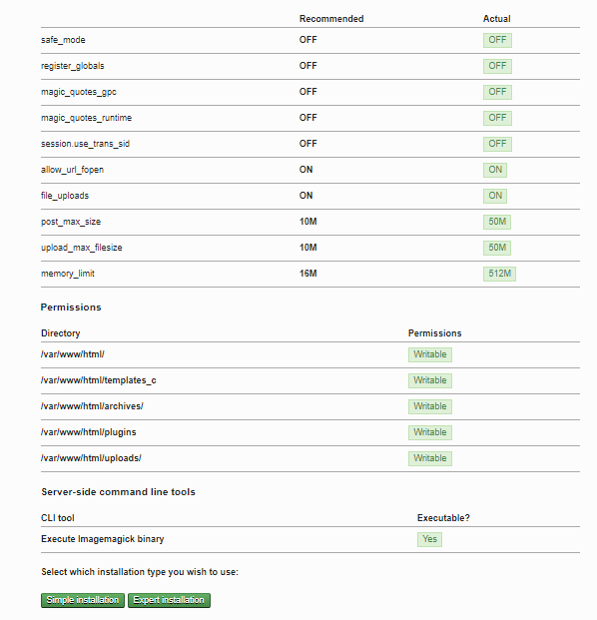Image resolution: width=597 pixels, height=620 pixels.
Task: Click the ON badge for allow_url_fopen
Action: [495, 170]
